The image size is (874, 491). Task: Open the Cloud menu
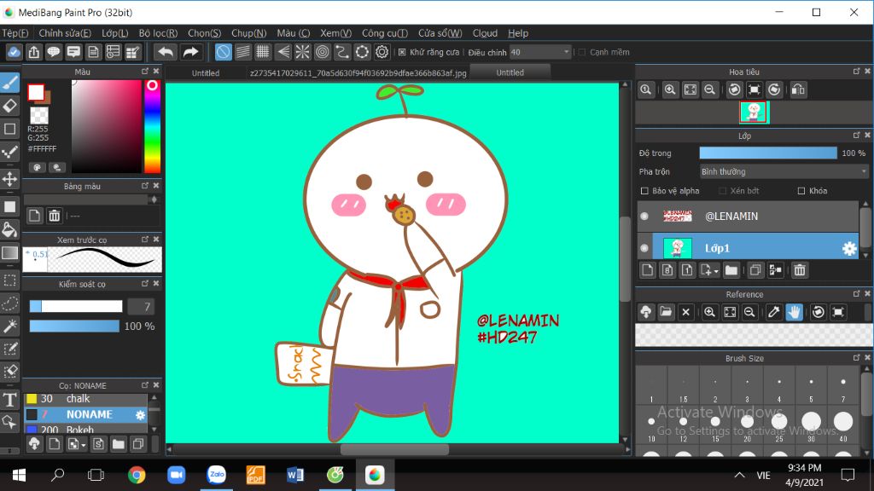point(485,33)
